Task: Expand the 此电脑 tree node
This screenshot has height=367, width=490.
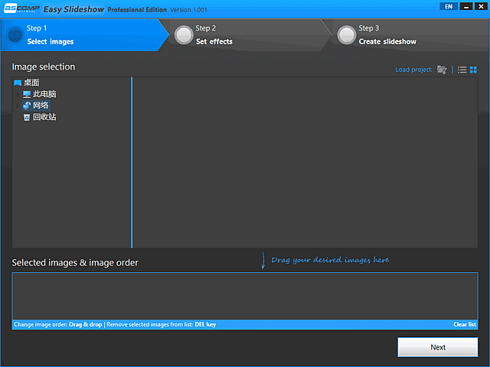Action: pos(17,94)
